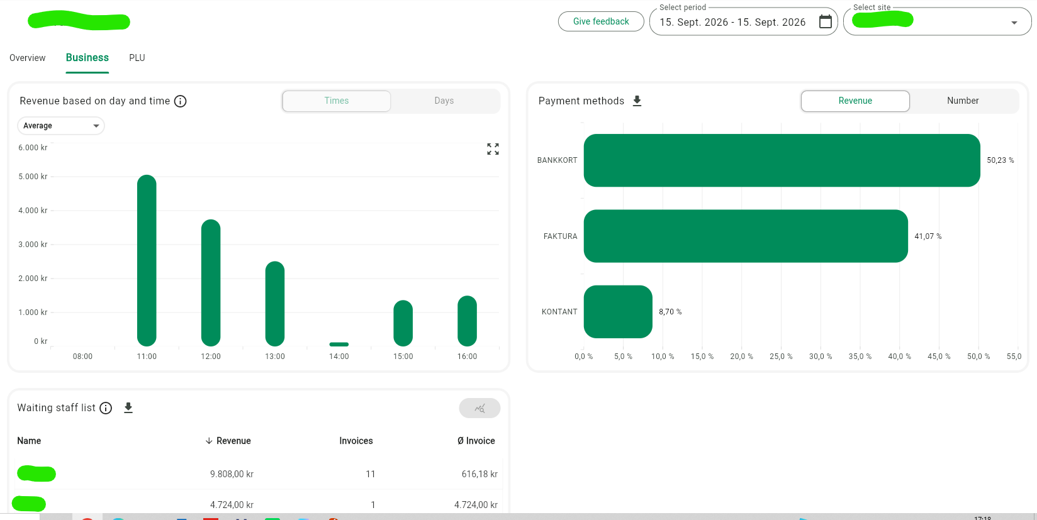Click the Give feedback button
This screenshot has height=520, width=1037.
(x=601, y=21)
